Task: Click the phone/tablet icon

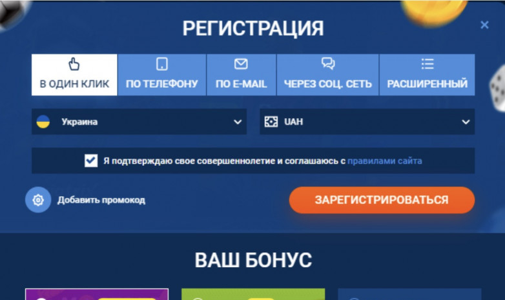Action: (161, 64)
